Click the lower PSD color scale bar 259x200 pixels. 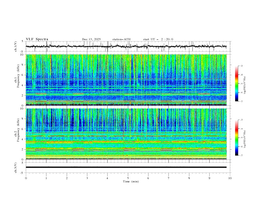(236, 138)
